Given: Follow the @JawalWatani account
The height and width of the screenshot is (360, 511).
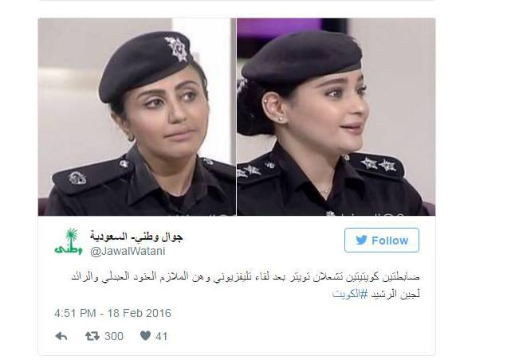Looking at the screenshot, I should [382, 241].
